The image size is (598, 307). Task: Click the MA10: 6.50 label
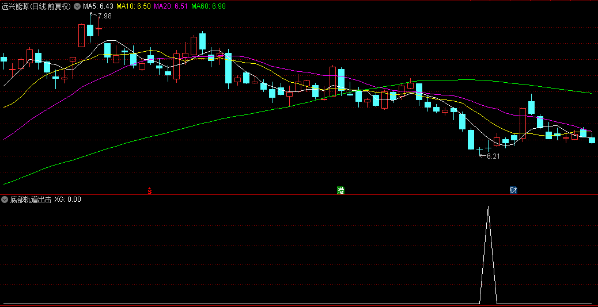134,6
